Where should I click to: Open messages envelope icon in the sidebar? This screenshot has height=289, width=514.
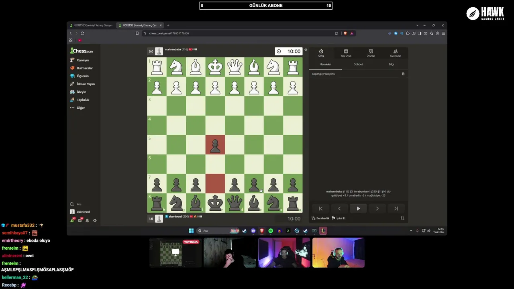tap(80, 220)
